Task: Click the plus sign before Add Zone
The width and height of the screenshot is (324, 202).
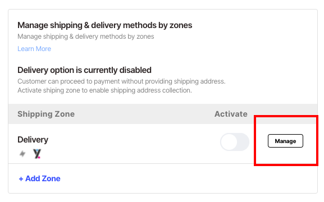Action: pyautogui.click(x=21, y=179)
